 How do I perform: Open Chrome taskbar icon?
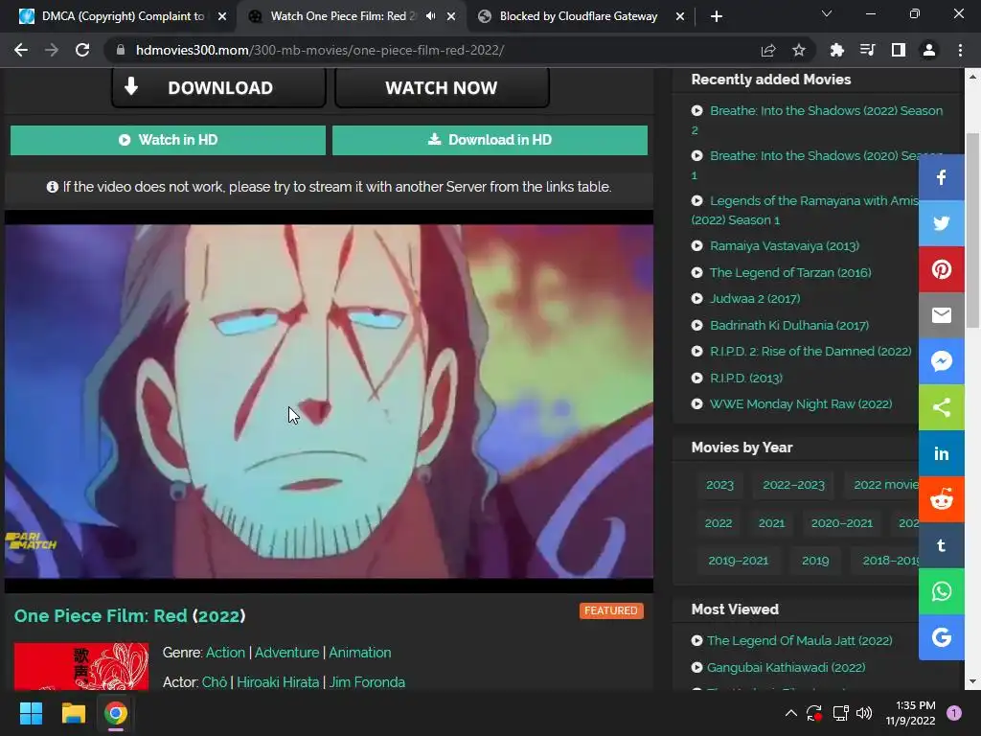tap(116, 713)
